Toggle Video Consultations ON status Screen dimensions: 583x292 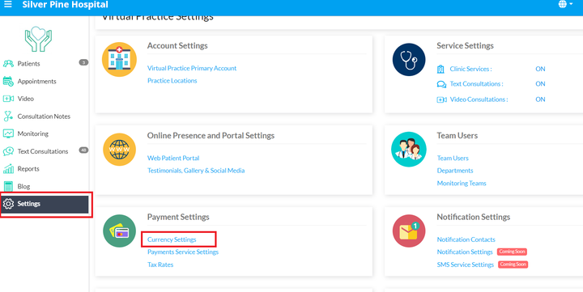point(540,99)
